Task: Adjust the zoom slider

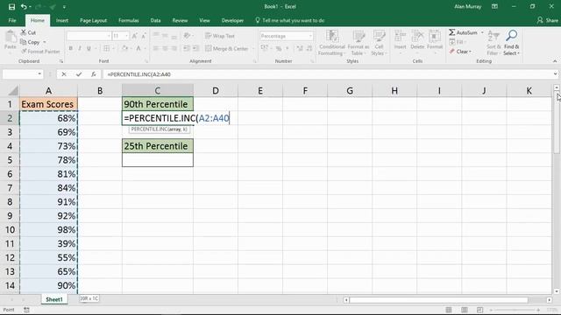Action: tap(515, 310)
